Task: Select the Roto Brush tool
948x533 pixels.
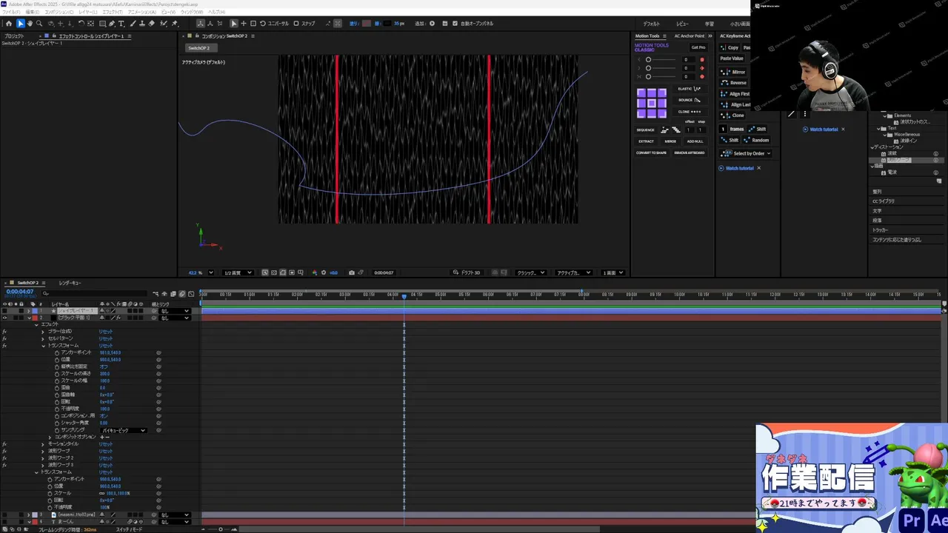Action: [x=164, y=24]
